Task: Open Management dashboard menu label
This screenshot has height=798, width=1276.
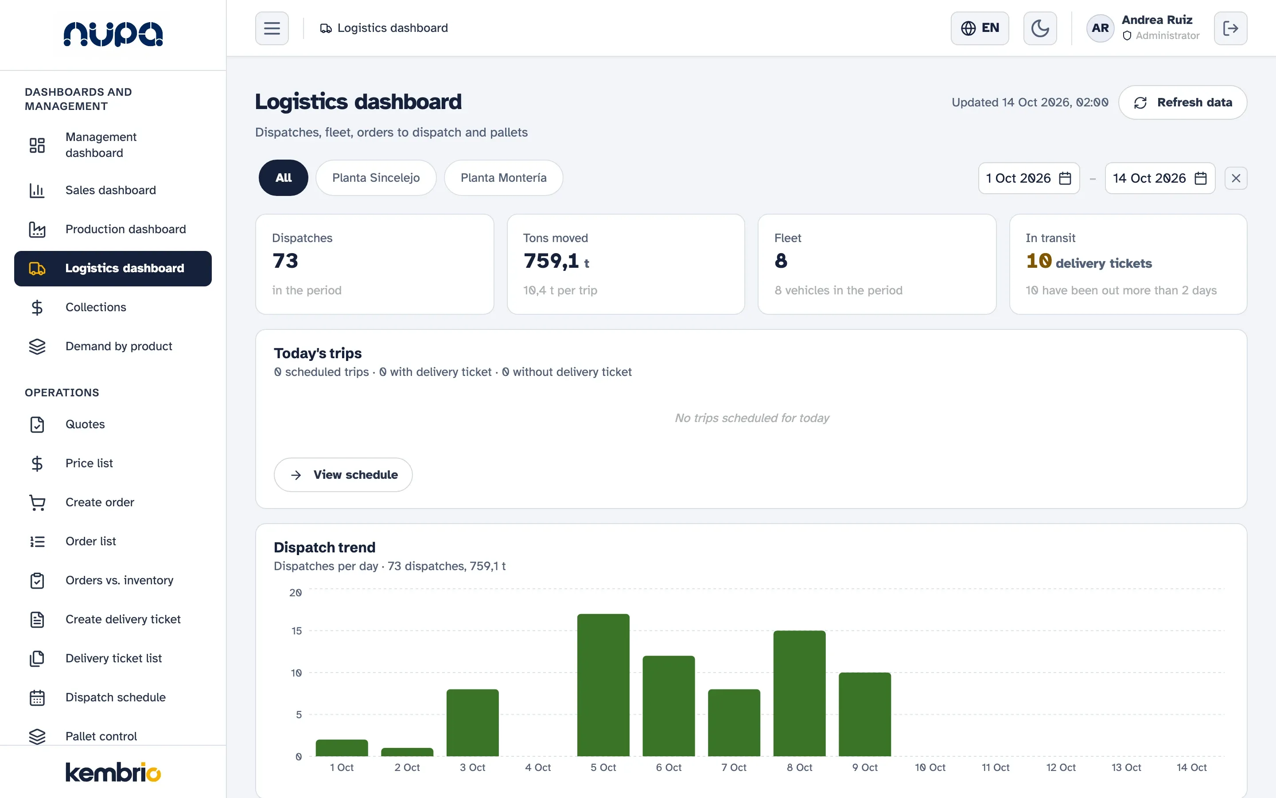Action: tap(101, 145)
